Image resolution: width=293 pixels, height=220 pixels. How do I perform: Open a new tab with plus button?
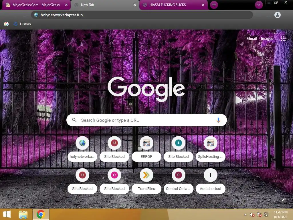214,5
